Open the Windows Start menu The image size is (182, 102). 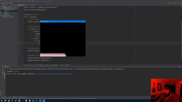[2, 101]
